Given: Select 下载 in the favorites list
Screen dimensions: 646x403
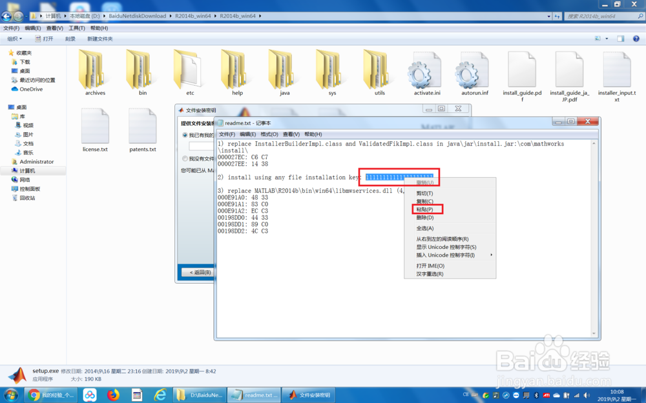Looking at the screenshot, I should [25, 62].
